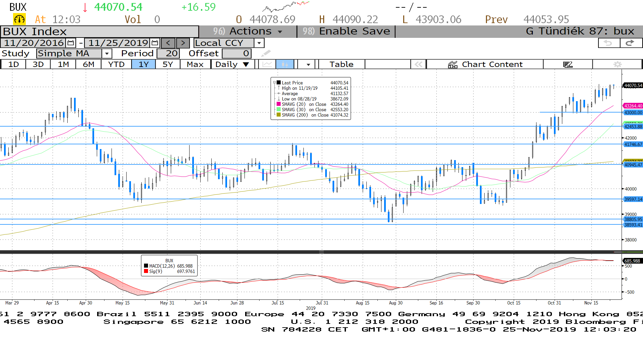Image resolution: width=643 pixels, height=348 pixels.
Task: Click the 685.988 MACD axis label
Action: point(632,261)
